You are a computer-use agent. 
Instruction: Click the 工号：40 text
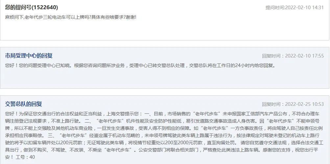25,157
